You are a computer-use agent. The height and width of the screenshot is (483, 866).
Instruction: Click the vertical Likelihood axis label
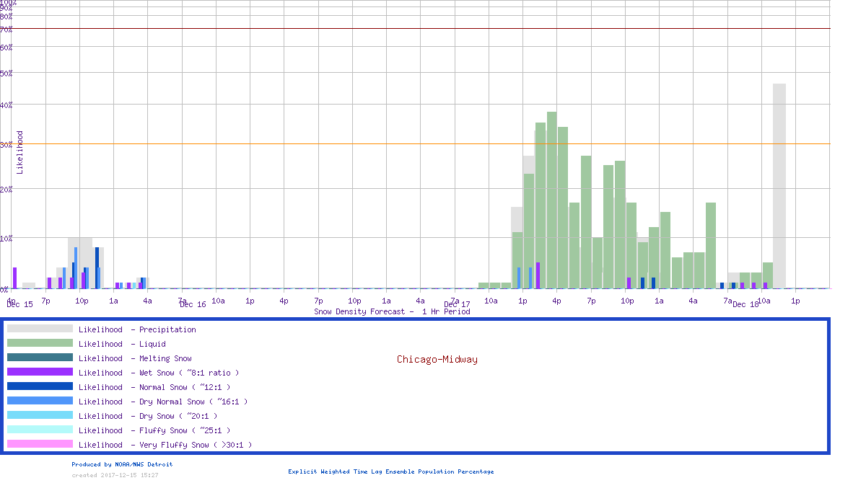coord(20,152)
